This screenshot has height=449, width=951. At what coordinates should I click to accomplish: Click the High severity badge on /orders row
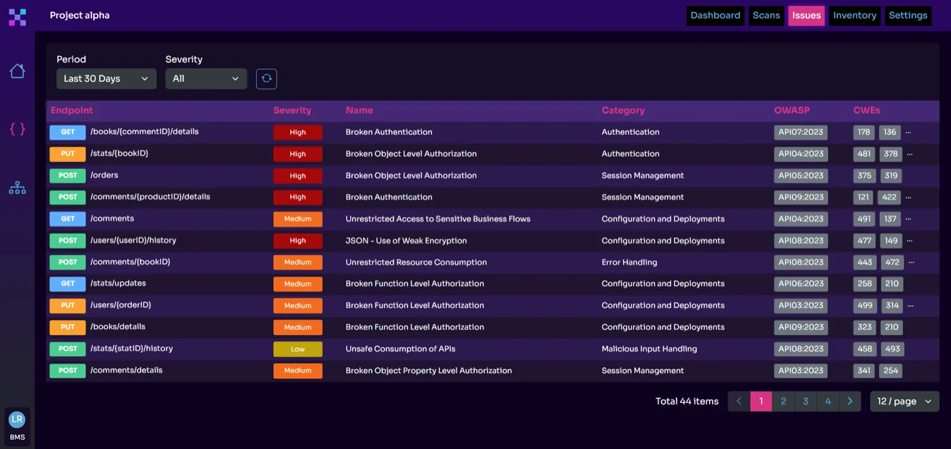click(298, 176)
